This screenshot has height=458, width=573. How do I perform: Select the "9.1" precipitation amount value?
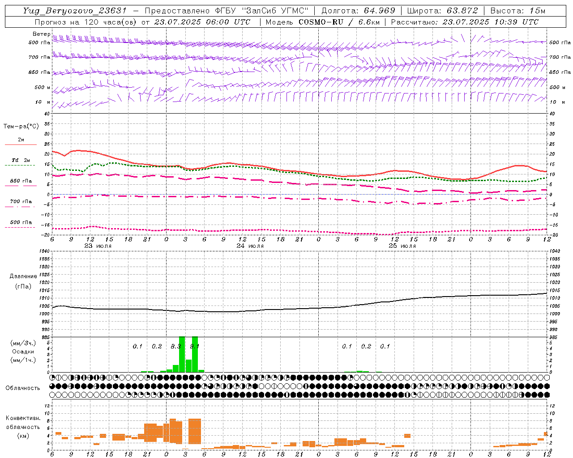195,346
